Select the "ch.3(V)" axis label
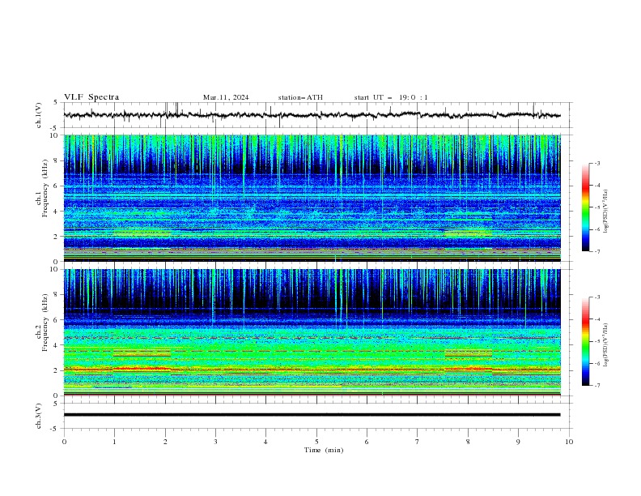The image size is (641, 496). tap(39, 416)
